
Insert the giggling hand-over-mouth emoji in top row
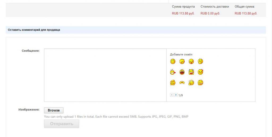tap(200, 61)
